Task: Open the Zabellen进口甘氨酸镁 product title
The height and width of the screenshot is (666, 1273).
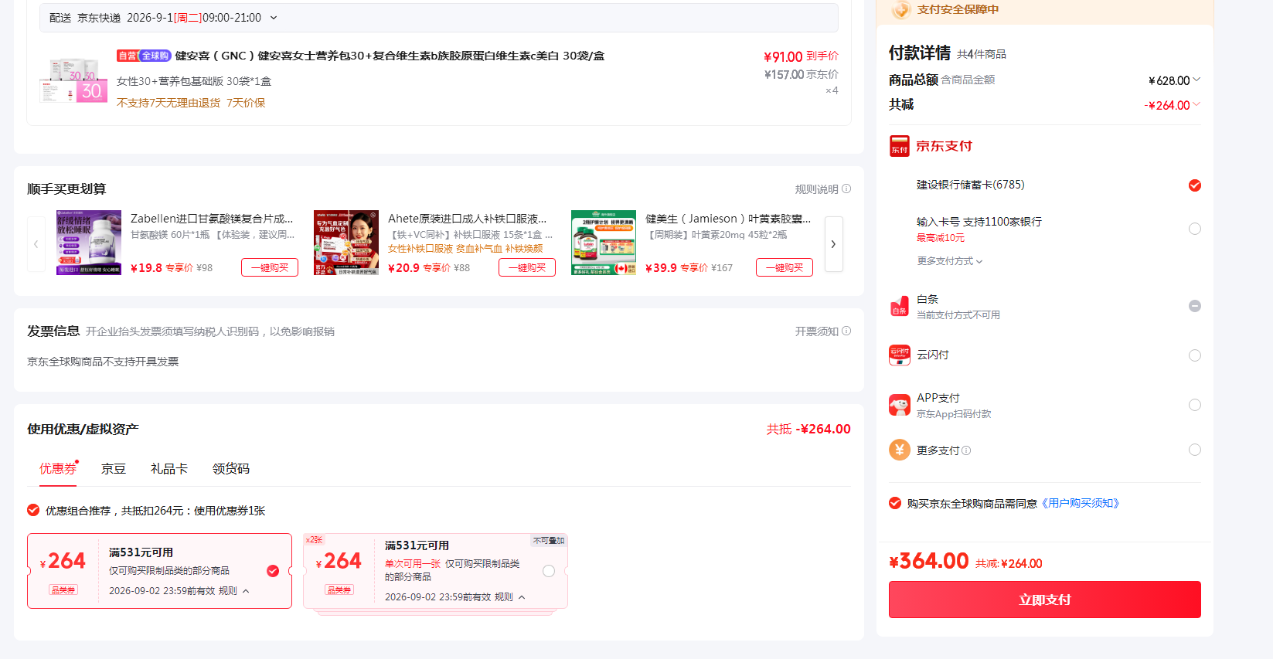Action: coord(212,219)
